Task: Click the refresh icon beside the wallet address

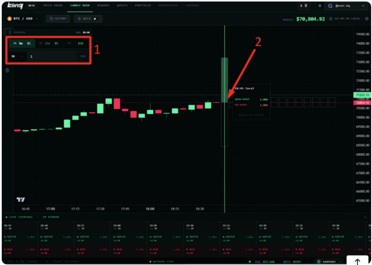Action: [320, 6]
